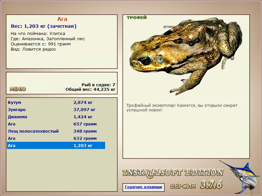Select the Дианема row in the list
Image resolution: width=262 pixels, height=196 pixels.
click(x=56, y=117)
